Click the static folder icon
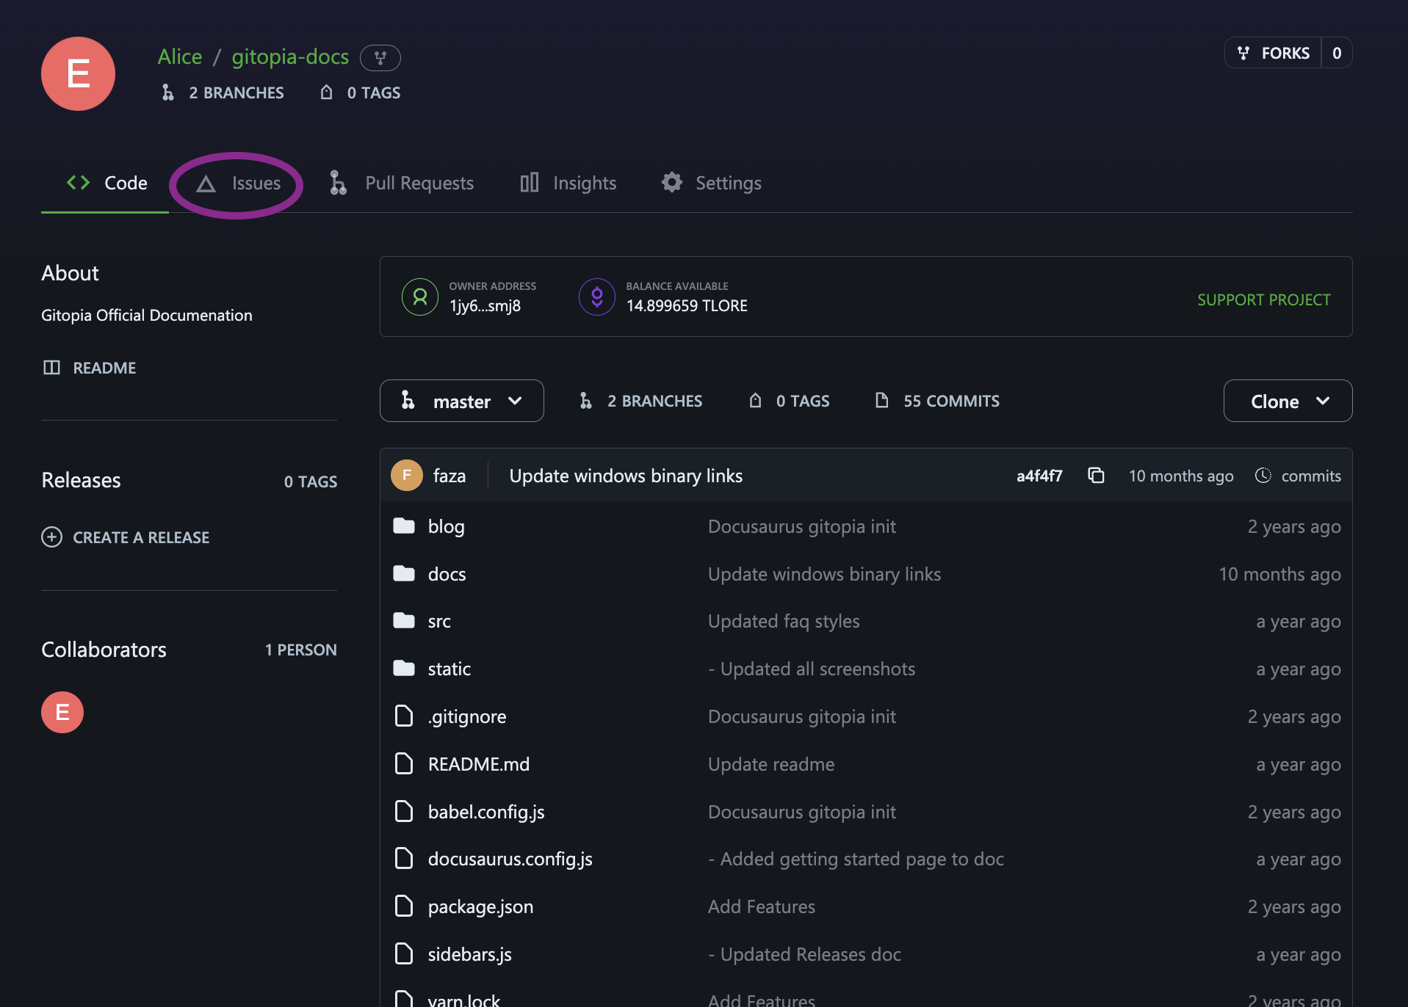Viewport: 1408px width, 1007px height. tap(404, 668)
